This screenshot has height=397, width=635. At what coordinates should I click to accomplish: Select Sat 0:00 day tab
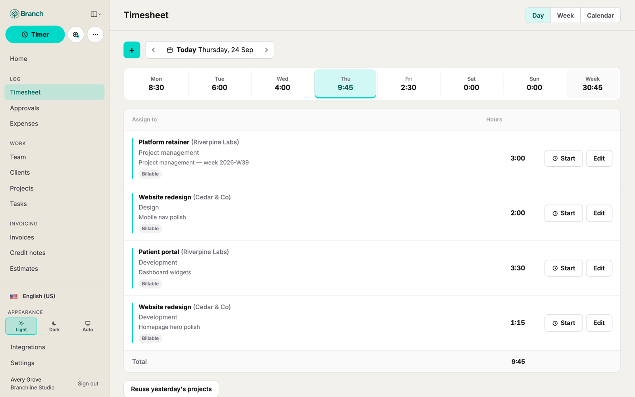pyautogui.click(x=471, y=84)
